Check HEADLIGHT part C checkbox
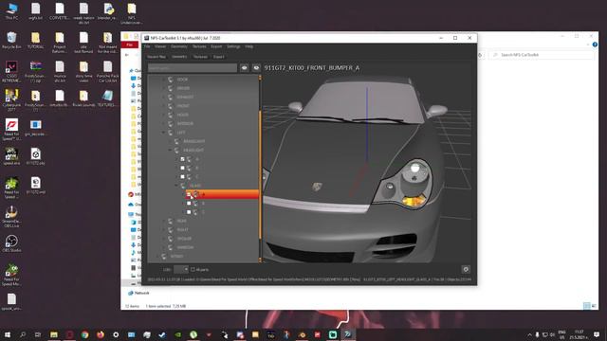 (x=183, y=177)
